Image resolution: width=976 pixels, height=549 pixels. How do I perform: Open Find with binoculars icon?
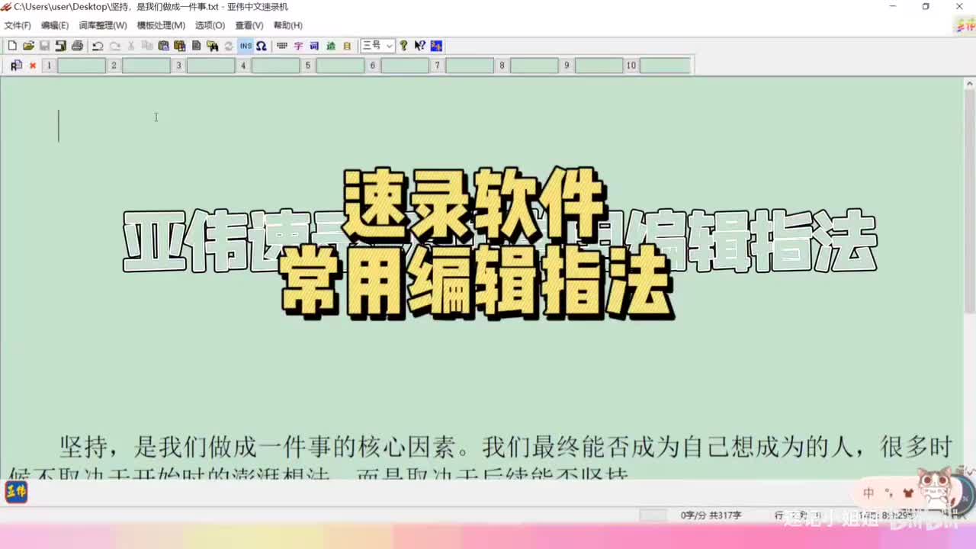(212, 46)
